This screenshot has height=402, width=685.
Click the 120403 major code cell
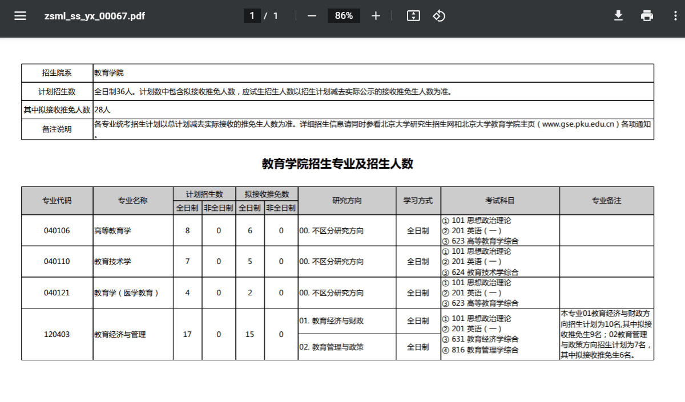point(57,334)
